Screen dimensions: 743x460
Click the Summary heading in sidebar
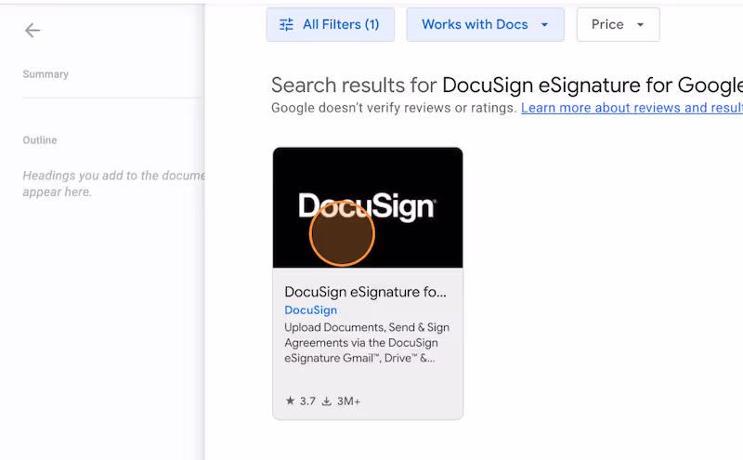point(46,74)
